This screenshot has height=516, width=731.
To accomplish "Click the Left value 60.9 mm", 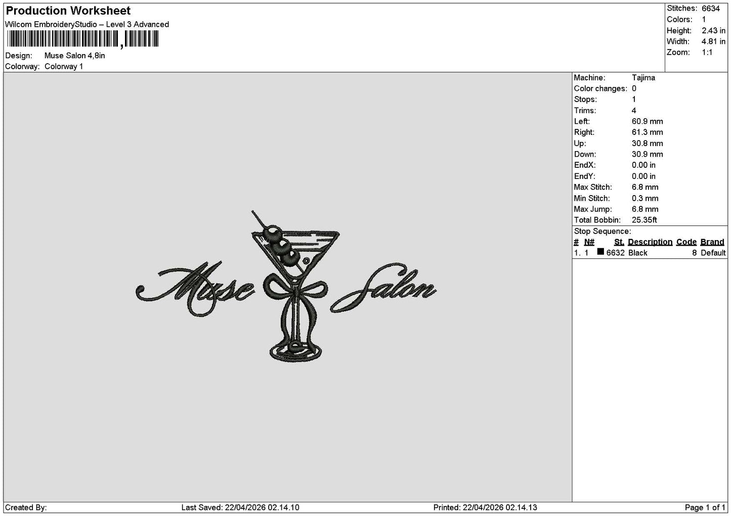I will 648,122.
